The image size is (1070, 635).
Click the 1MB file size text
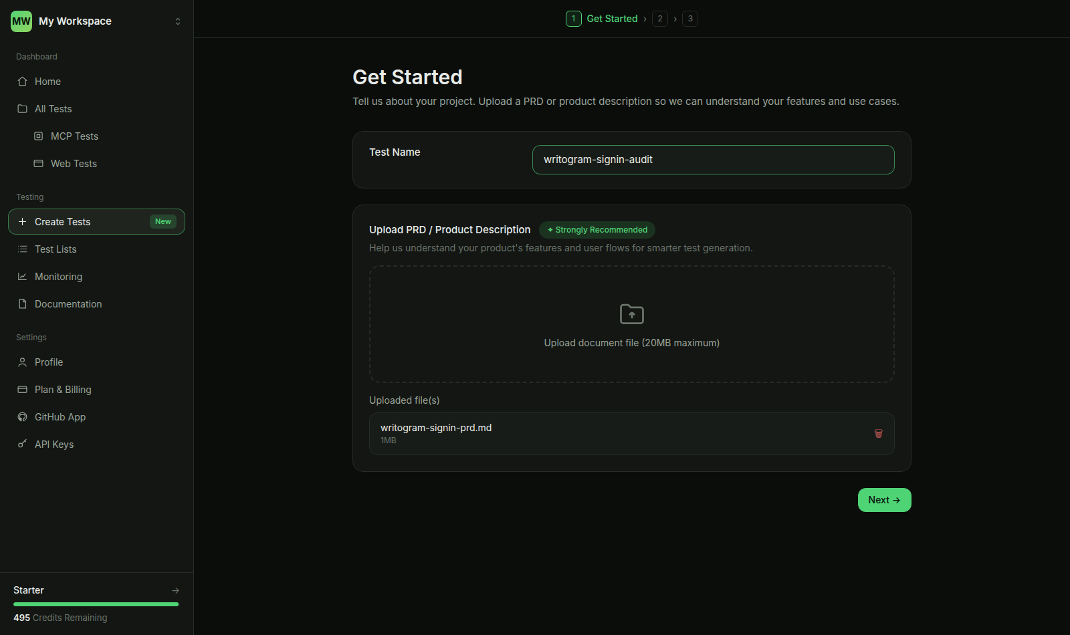point(389,440)
